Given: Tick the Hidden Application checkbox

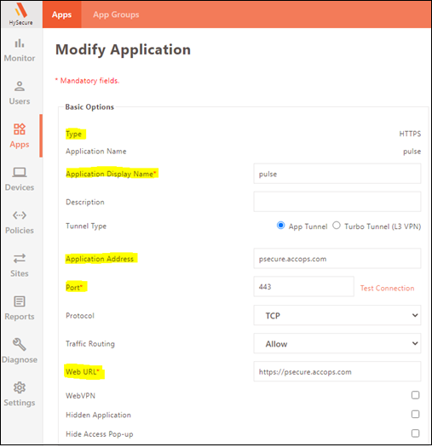Looking at the screenshot, I should click(x=415, y=414).
